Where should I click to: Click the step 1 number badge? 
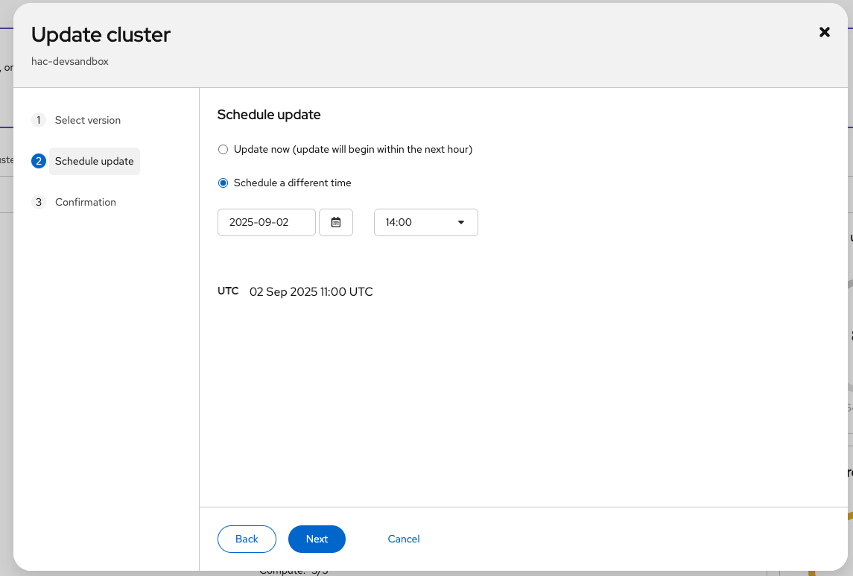click(39, 120)
